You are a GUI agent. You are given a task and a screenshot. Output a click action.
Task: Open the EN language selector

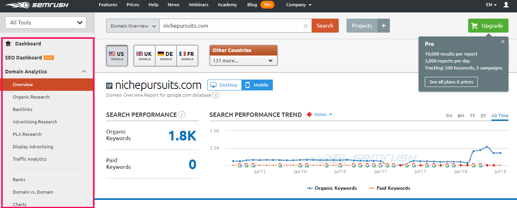coord(491,5)
